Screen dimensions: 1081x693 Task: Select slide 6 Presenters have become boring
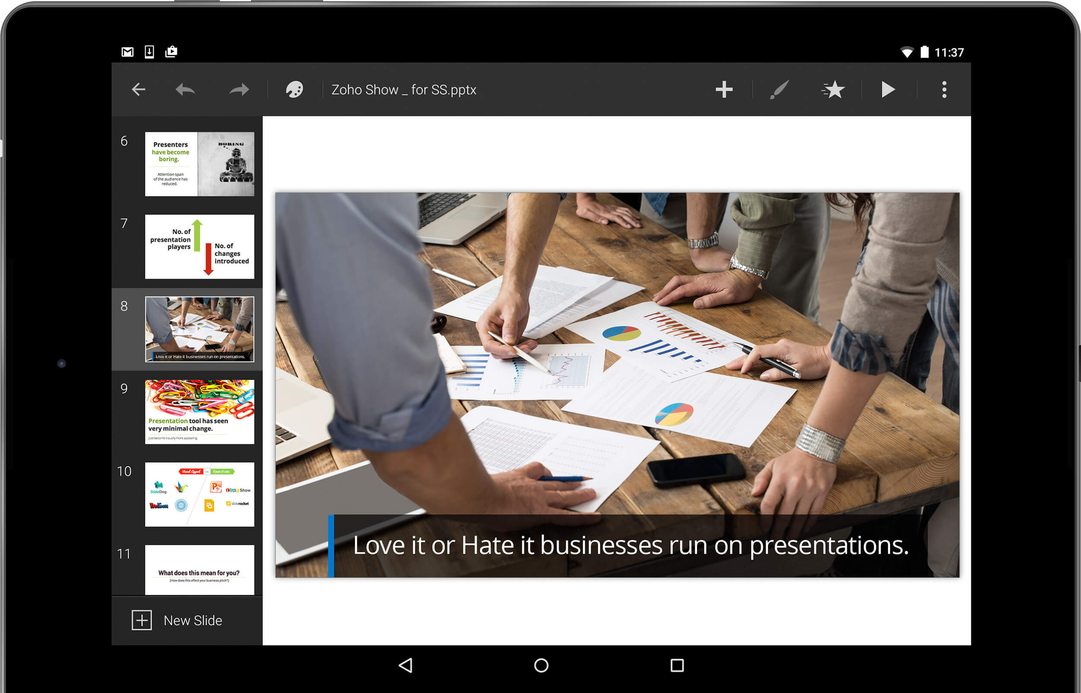coord(200,164)
